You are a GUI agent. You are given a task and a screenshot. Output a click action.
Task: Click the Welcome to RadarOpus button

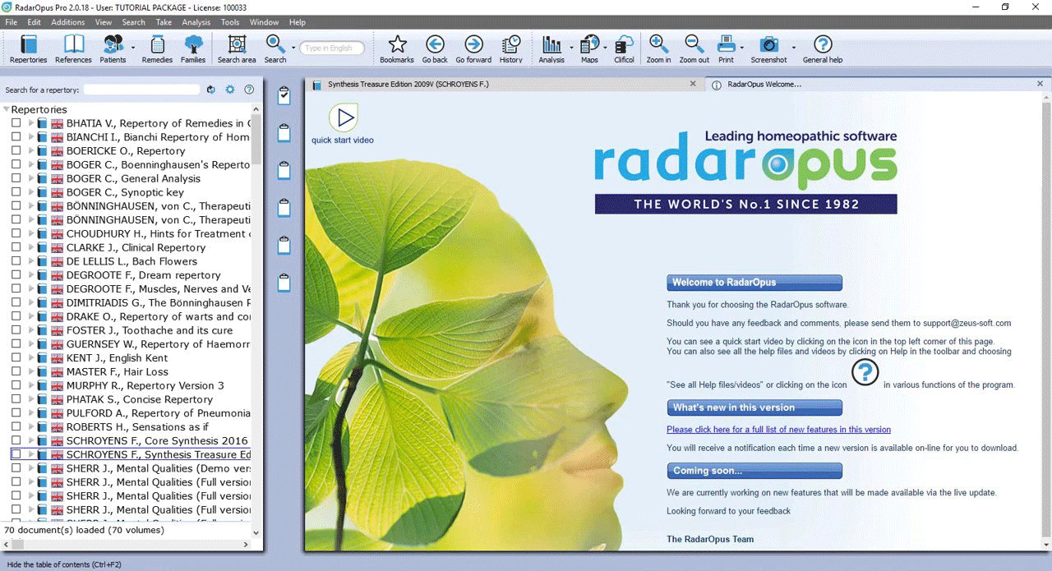[754, 283]
